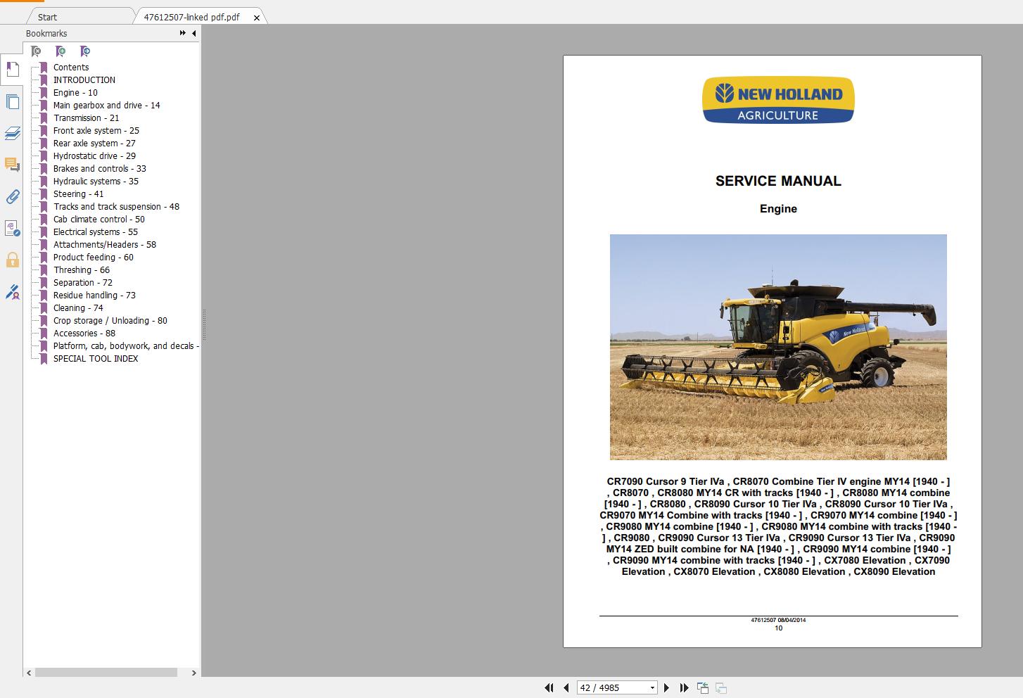
Task: Open the INTRODUCTION bookmark
Action: (84, 80)
